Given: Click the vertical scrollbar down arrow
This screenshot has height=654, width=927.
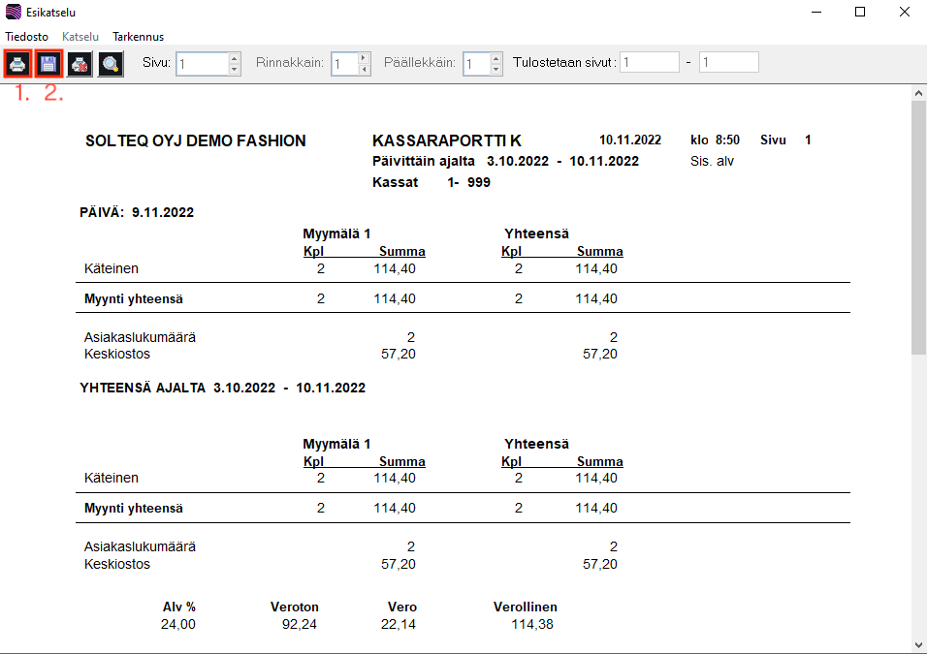Looking at the screenshot, I should pos(918,644).
